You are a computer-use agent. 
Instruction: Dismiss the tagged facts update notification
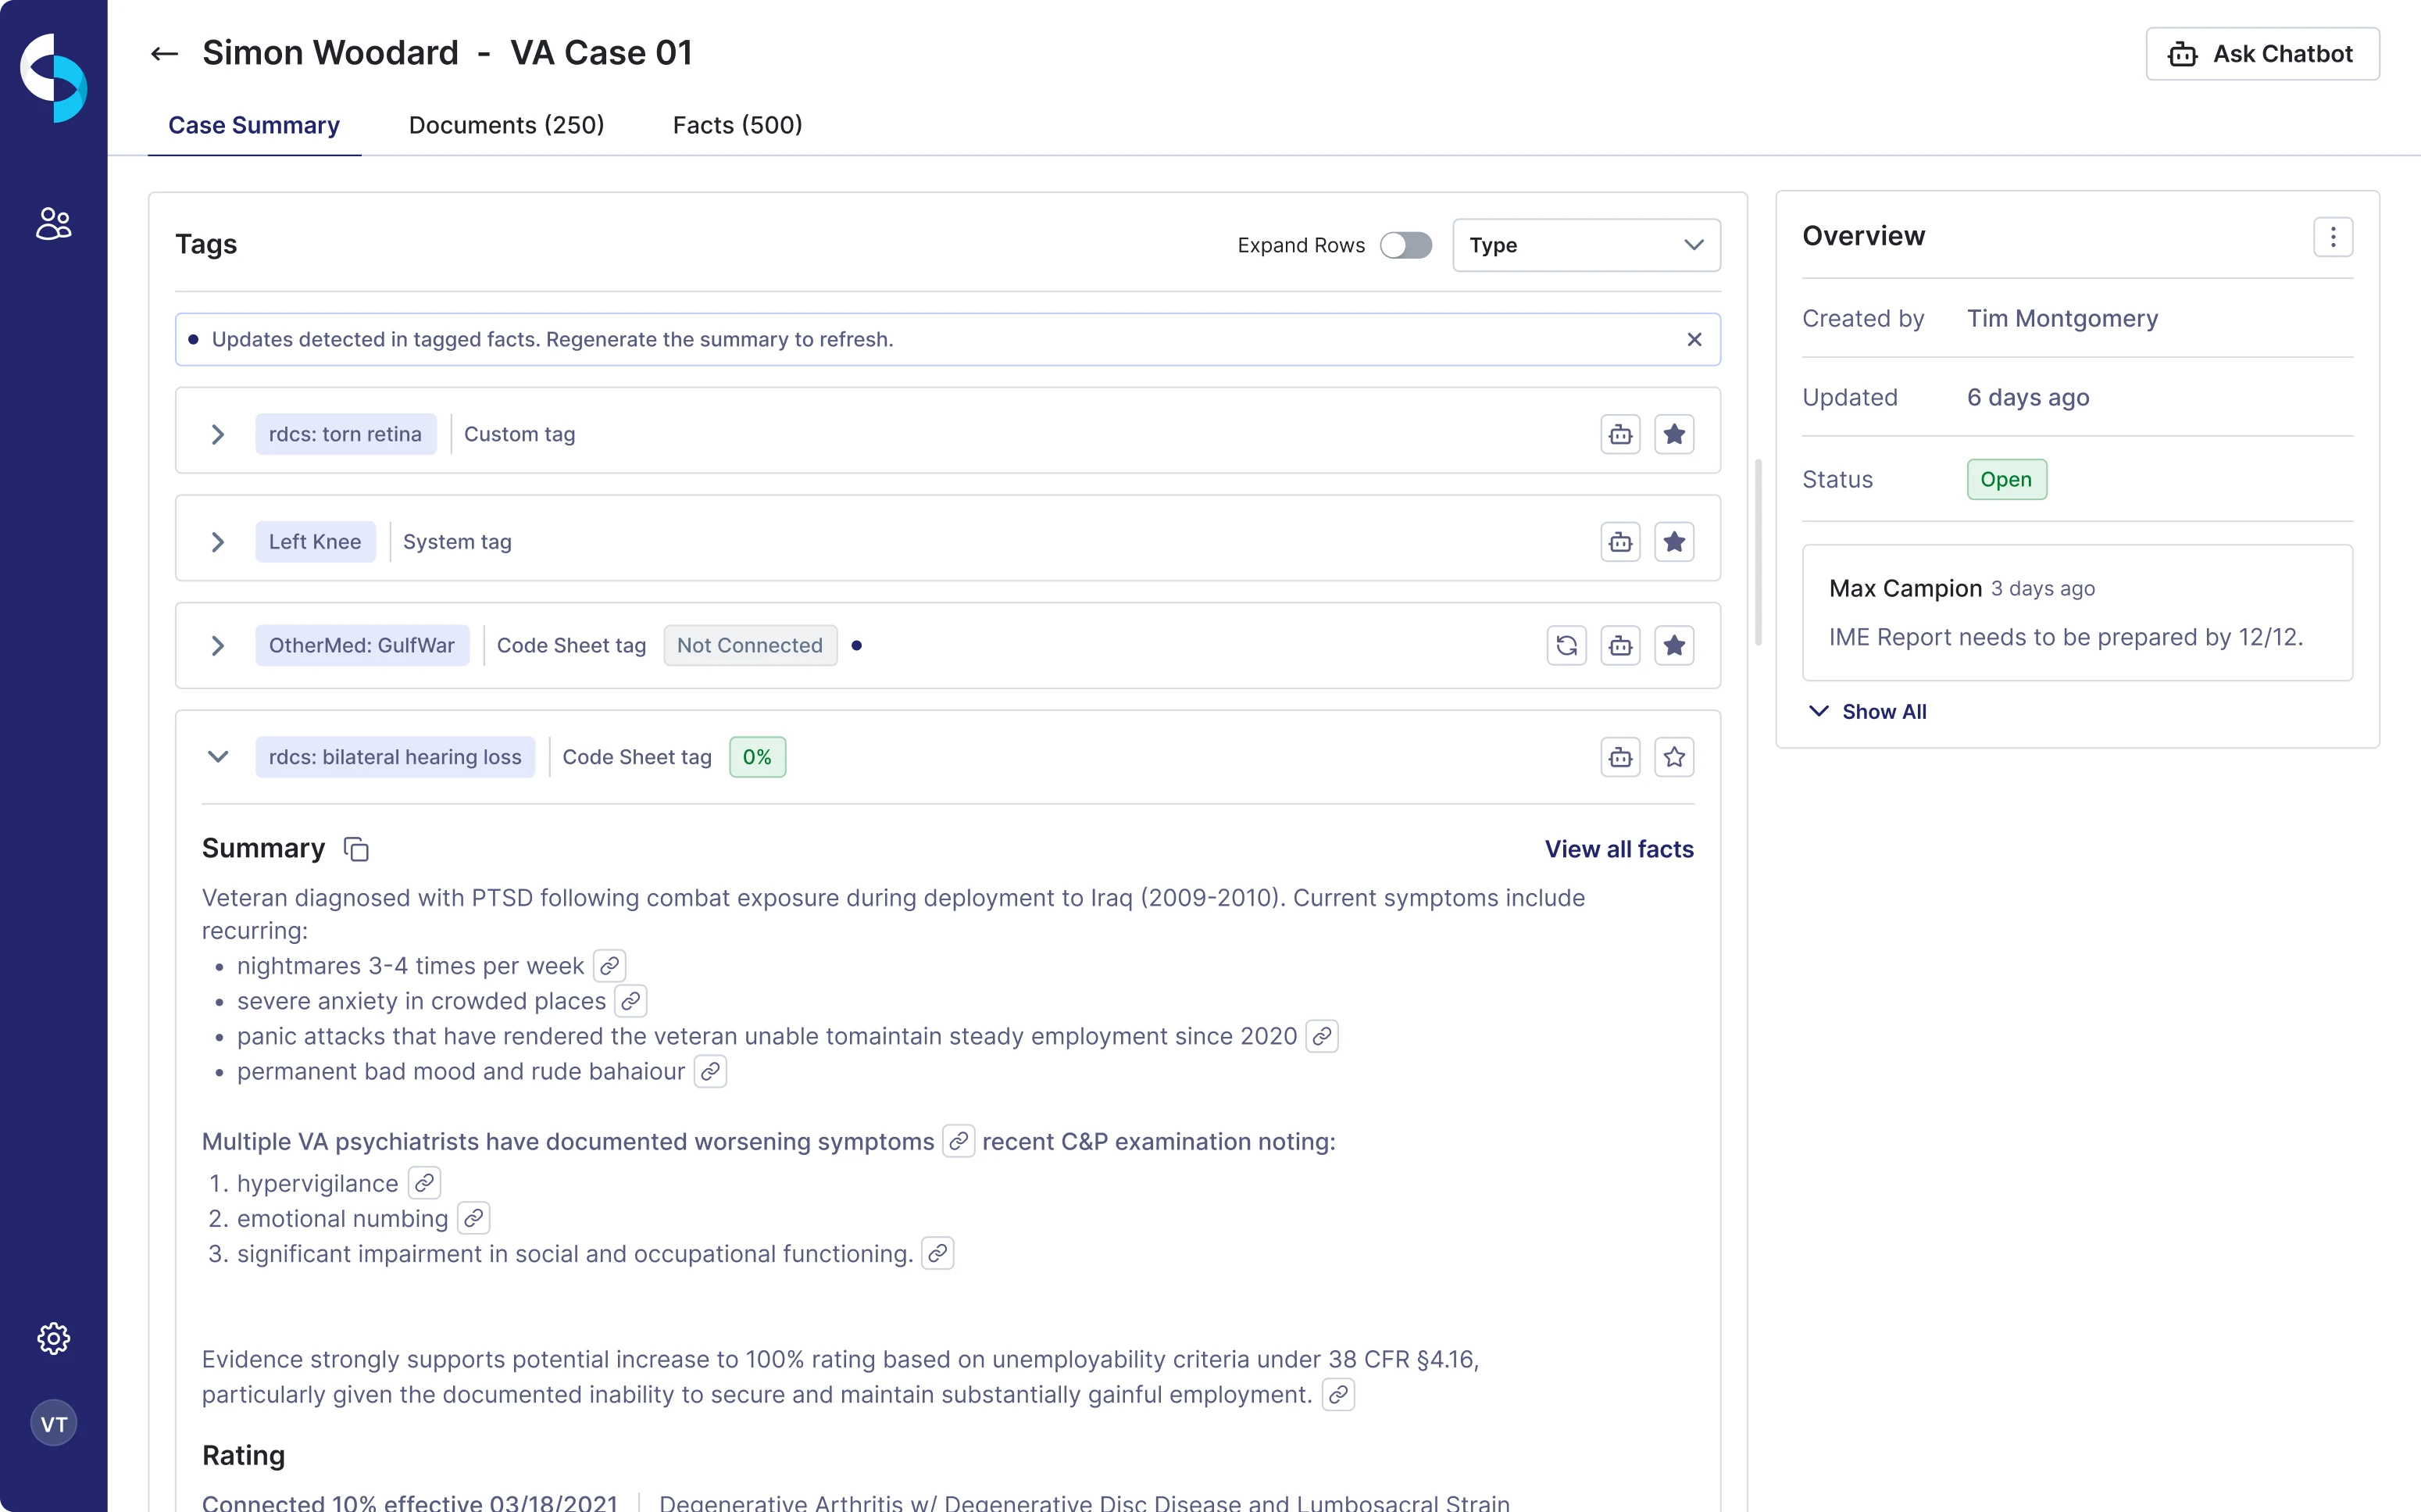tap(1694, 339)
